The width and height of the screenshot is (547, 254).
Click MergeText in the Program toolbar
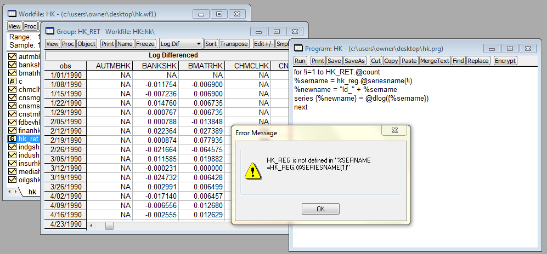(435, 61)
